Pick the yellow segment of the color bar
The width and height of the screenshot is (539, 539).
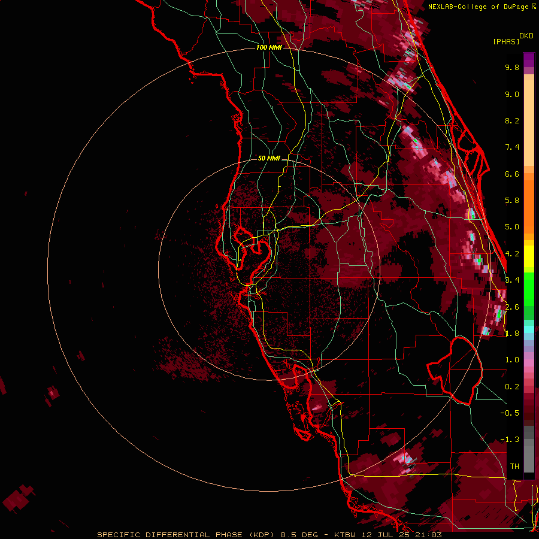click(x=529, y=256)
